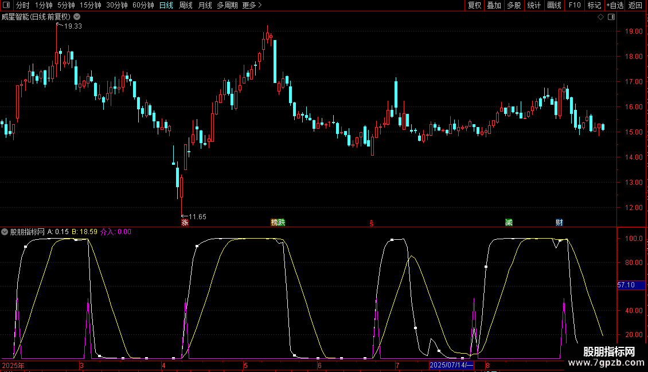Click the green 减 event marker
This screenshot has height=372, width=648.
pos(509,223)
